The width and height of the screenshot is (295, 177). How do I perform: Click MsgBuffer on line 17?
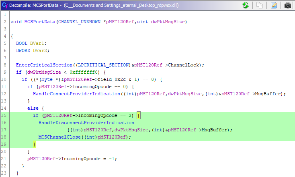coord(214,130)
